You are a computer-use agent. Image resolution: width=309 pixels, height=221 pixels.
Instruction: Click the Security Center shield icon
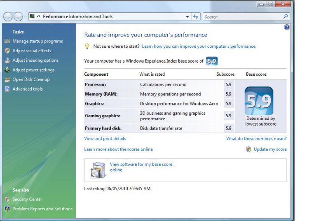coord(7,199)
